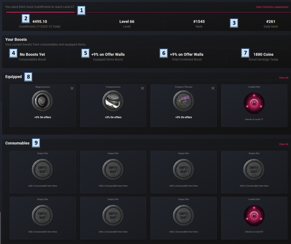The height and width of the screenshot is (244, 291).
Task: Click the Compact Thrower item name label
Action: click(183, 87)
